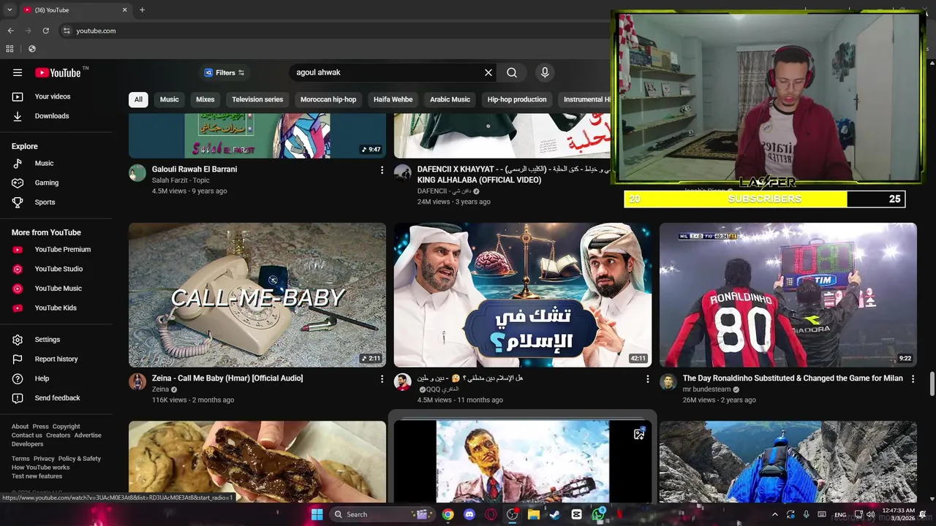Open the Copyright footer link

67,427
